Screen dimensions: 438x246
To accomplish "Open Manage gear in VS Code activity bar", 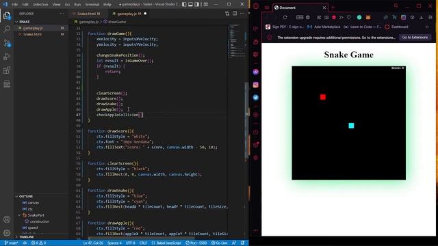I will pos(7,233).
